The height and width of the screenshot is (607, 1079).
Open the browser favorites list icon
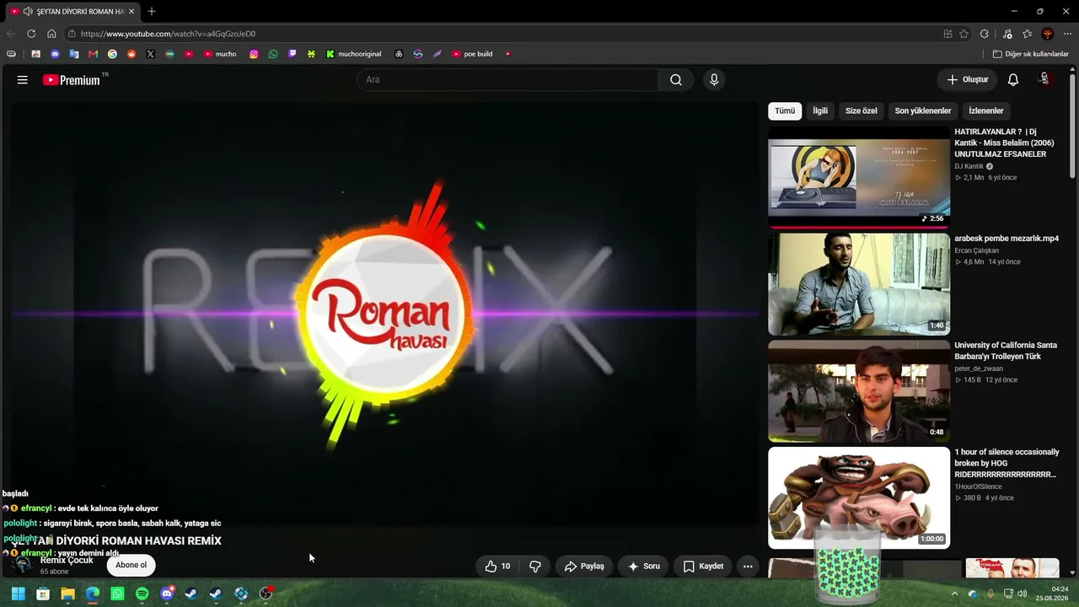pos(1027,34)
